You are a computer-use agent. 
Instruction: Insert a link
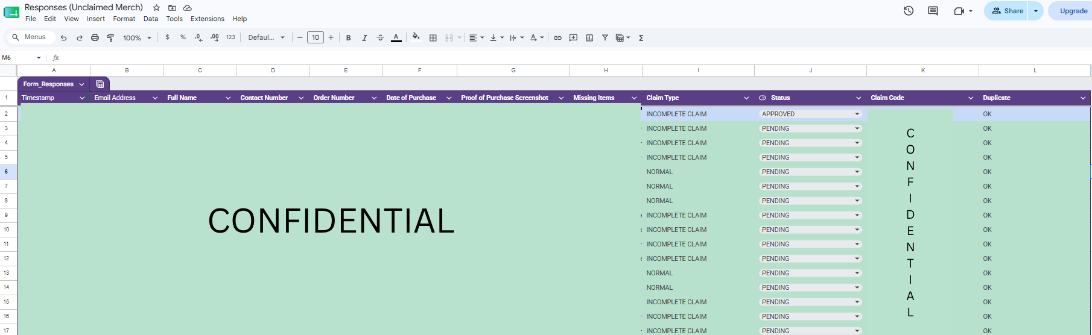[x=557, y=37]
